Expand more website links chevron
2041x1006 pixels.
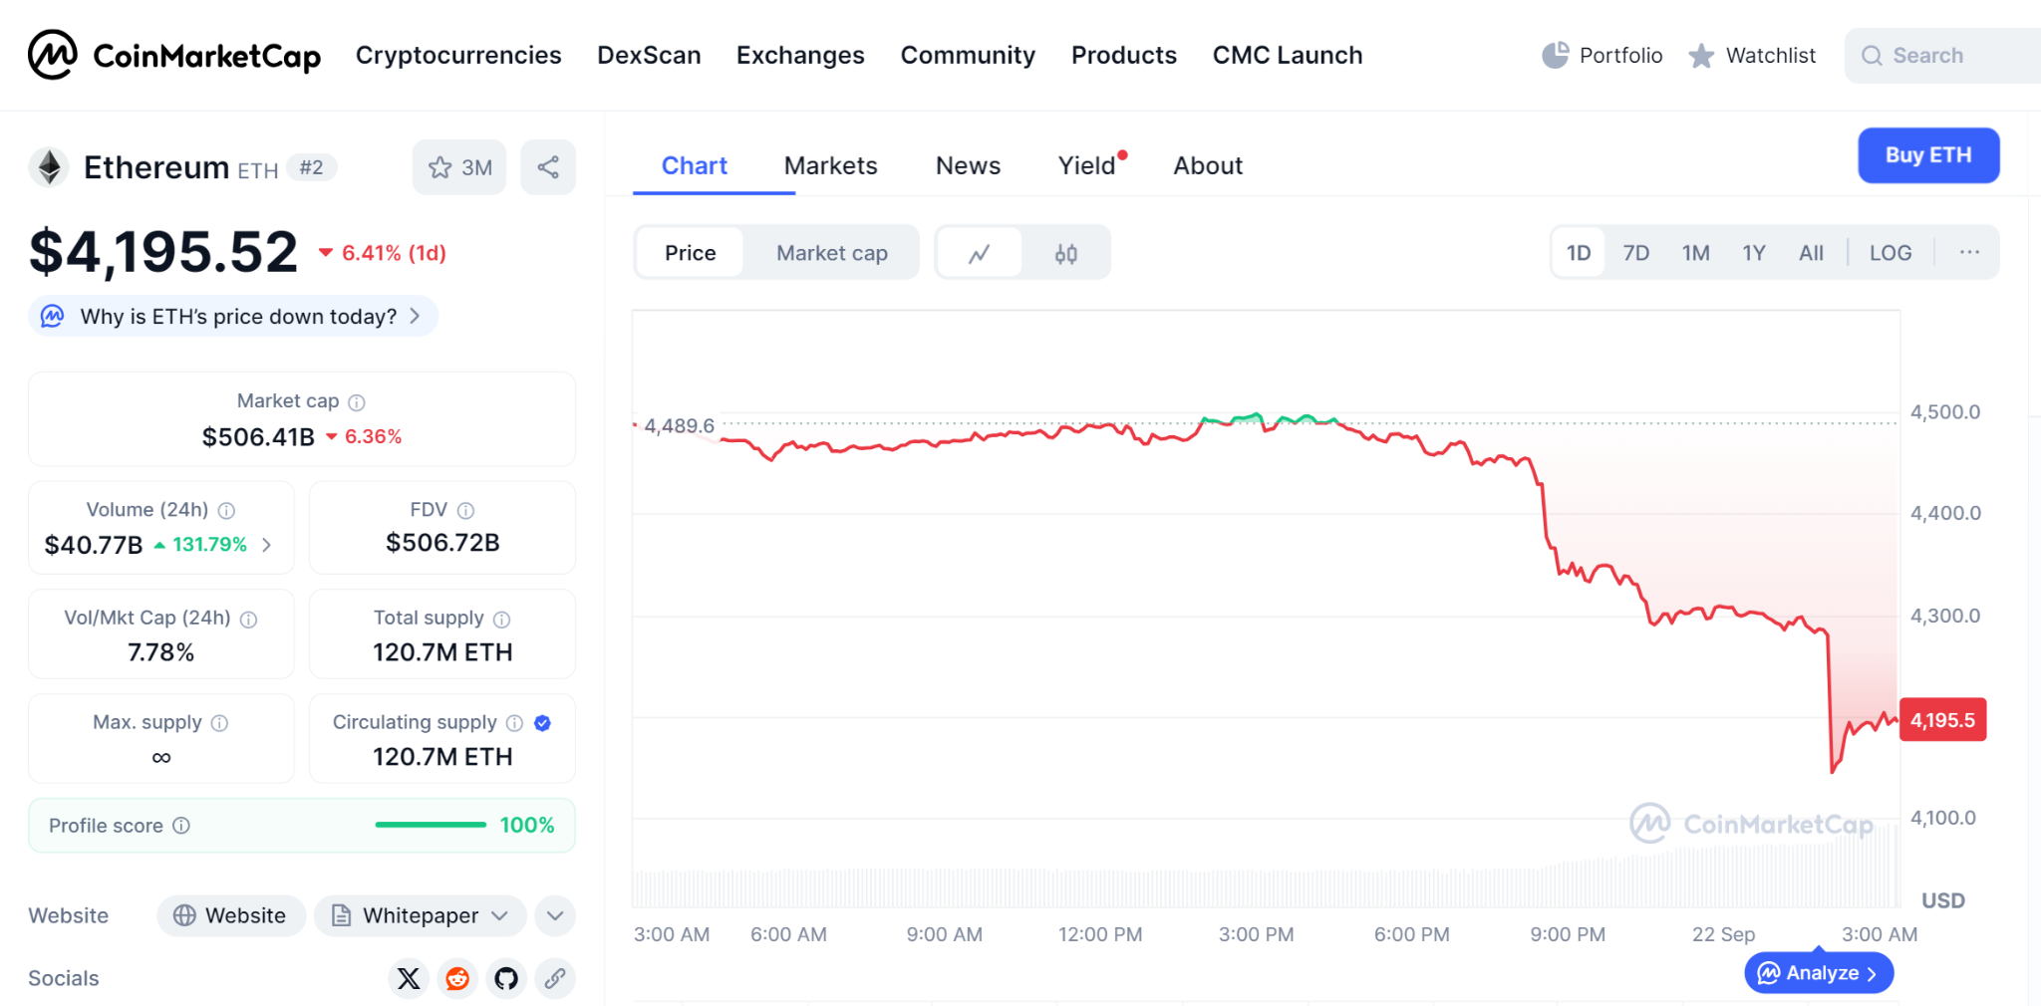tap(555, 915)
